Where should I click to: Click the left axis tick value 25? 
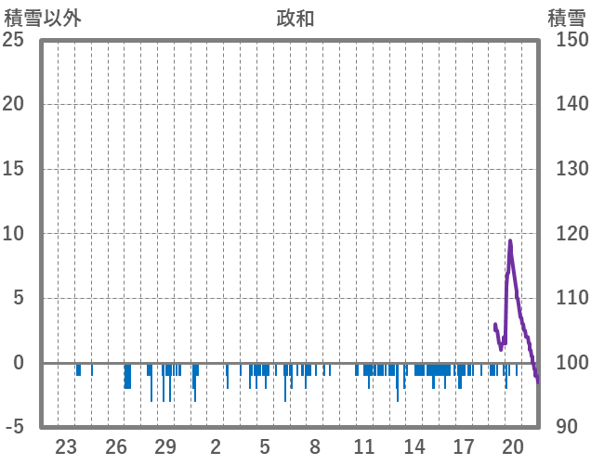coord(13,39)
